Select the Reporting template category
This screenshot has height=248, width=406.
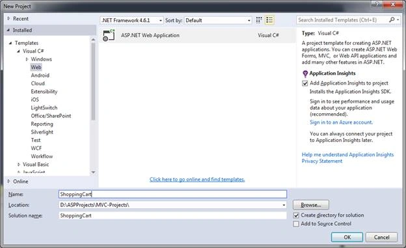42,124
